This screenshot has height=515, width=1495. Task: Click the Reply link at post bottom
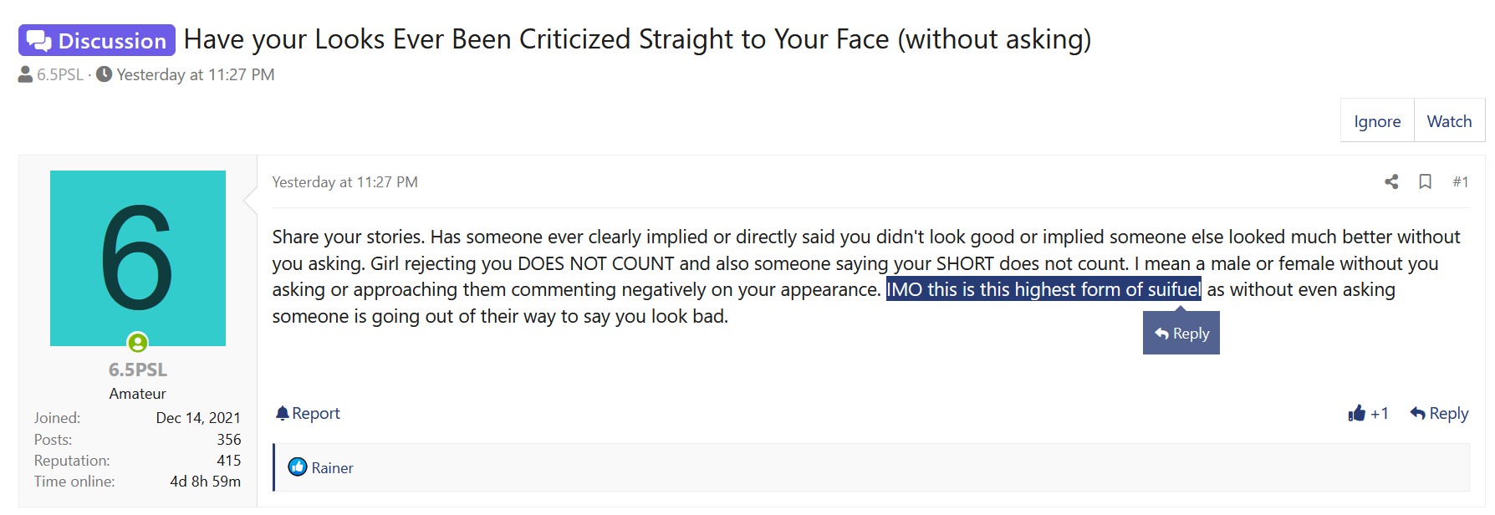click(1439, 413)
